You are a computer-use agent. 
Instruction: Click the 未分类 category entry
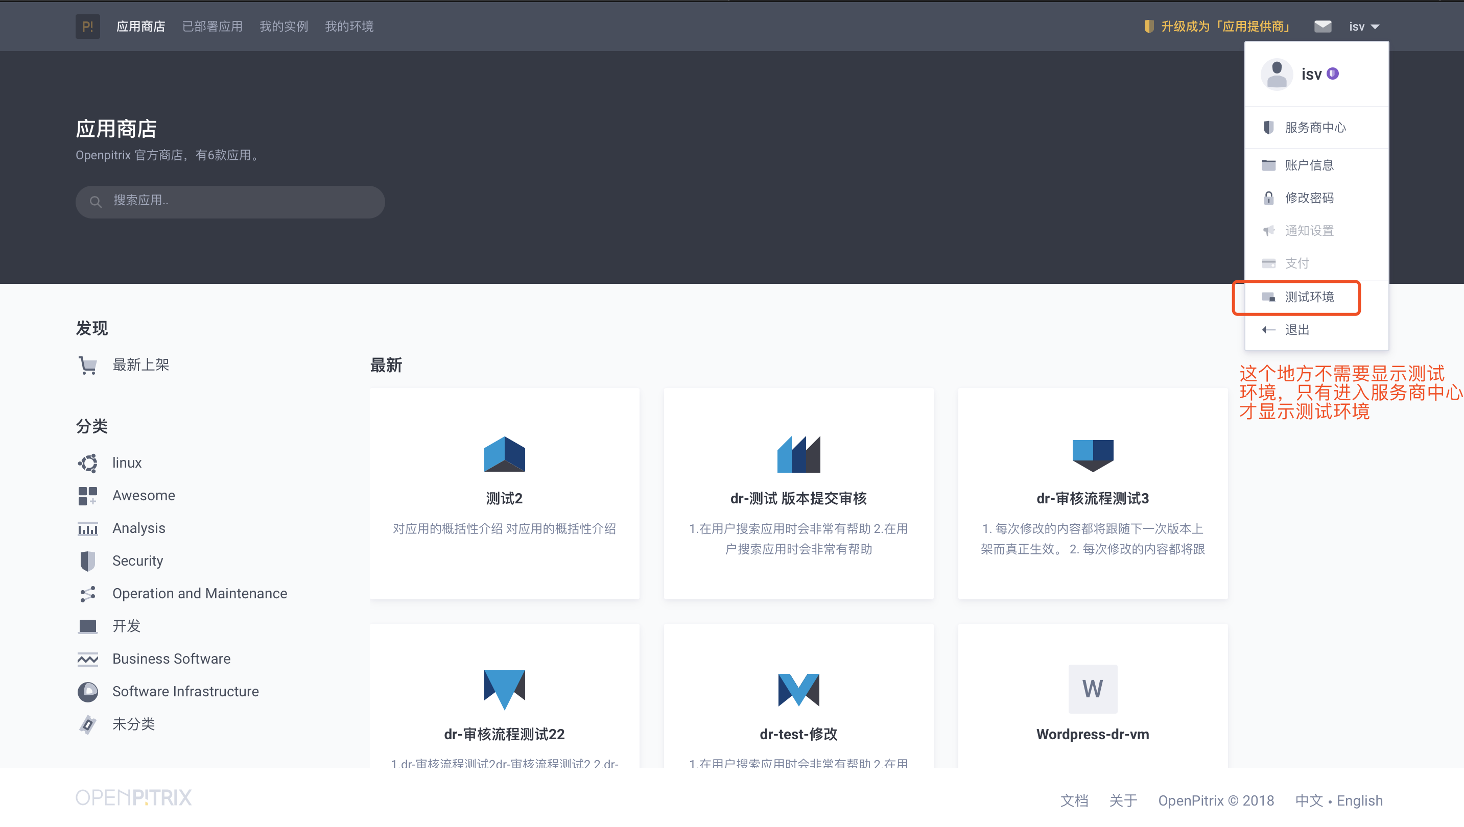134,724
